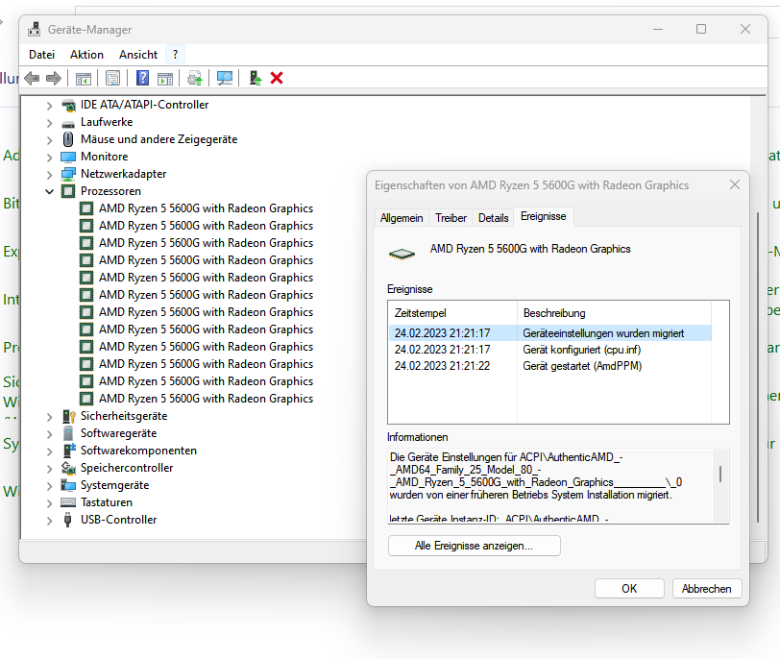Expand the IDE ATA/ATAPI-Controller node

click(x=49, y=106)
